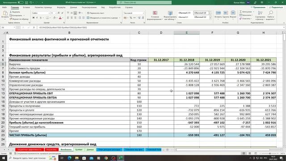Open Форматировать как таблицу menu
The height and width of the screenshot is (161, 286).
[170, 15]
